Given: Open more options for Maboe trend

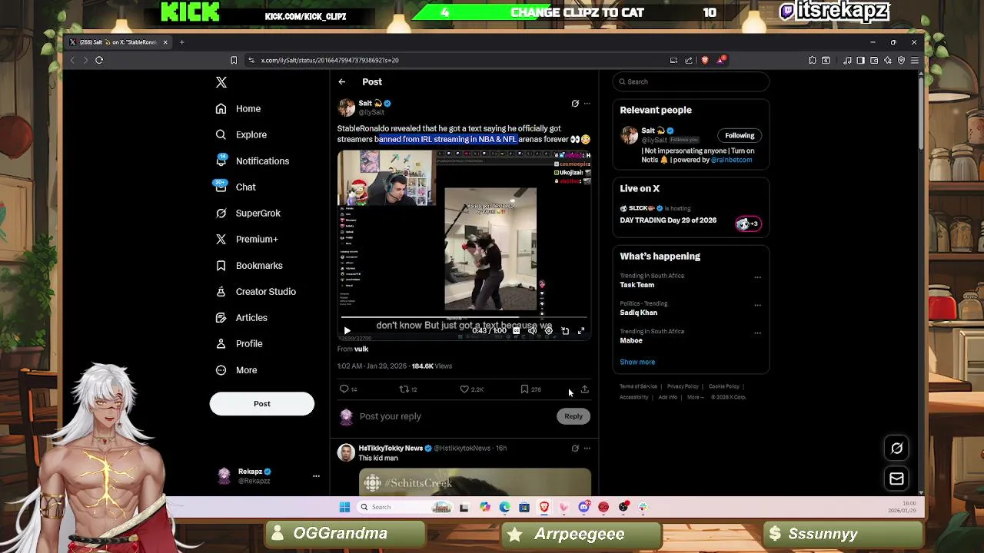Looking at the screenshot, I should [x=758, y=333].
